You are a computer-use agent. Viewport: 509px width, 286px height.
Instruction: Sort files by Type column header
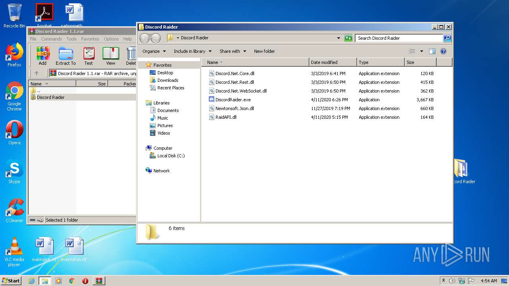(381, 62)
